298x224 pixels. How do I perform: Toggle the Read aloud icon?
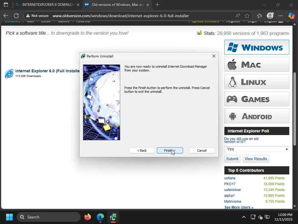pos(238,16)
